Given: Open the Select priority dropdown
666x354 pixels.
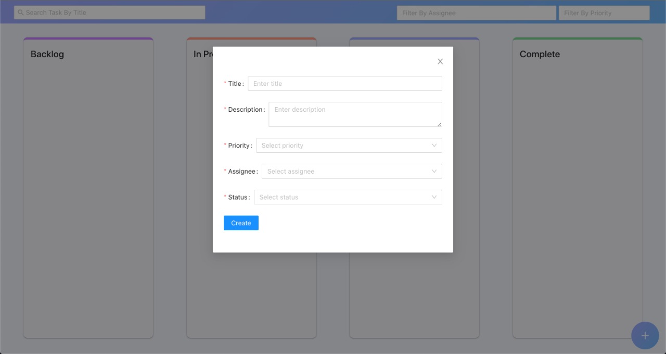Looking at the screenshot, I should 343,145.
